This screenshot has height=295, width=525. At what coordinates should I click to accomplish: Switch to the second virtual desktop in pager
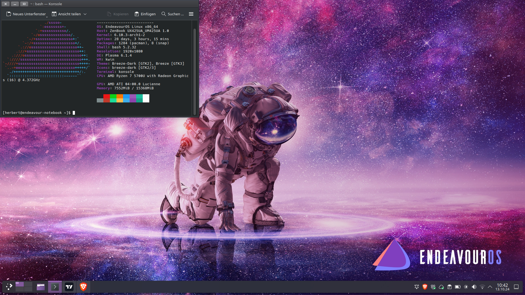[x=28, y=284]
